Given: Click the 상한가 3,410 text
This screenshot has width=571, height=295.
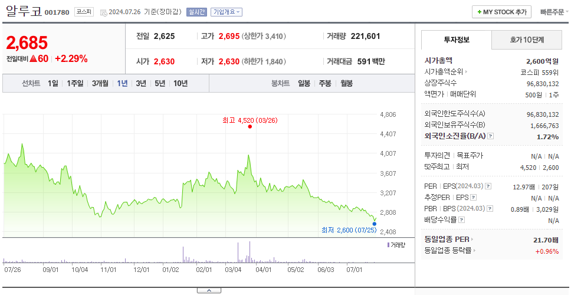Looking at the screenshot, I should pos(264,37).
